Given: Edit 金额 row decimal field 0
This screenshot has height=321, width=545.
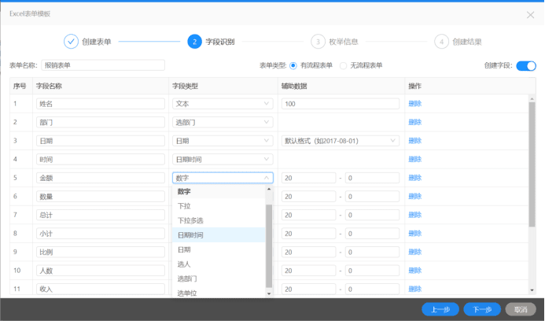Looking at the screenshot, I should click(372, 178).
